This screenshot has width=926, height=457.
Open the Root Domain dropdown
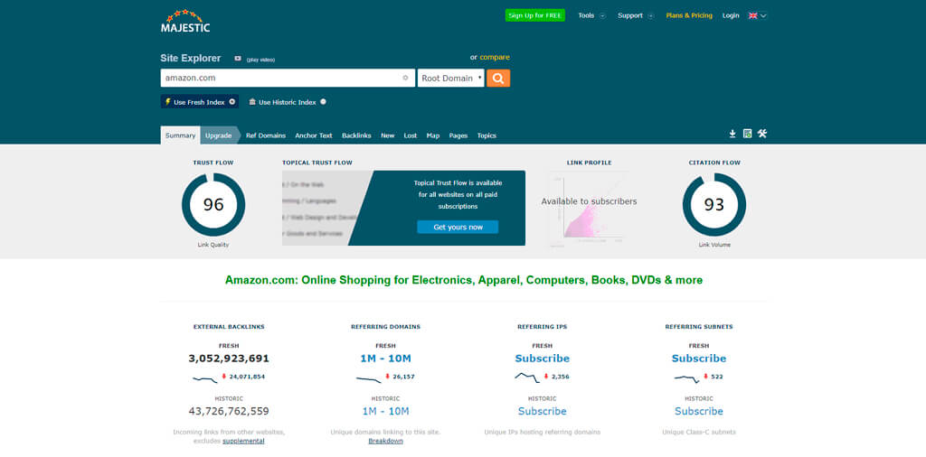click(450, 78)
